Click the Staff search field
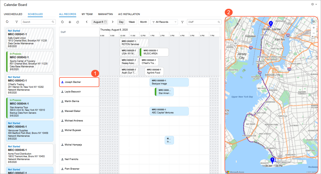This screenshot has height=174, width=321. tap(203, 22)
